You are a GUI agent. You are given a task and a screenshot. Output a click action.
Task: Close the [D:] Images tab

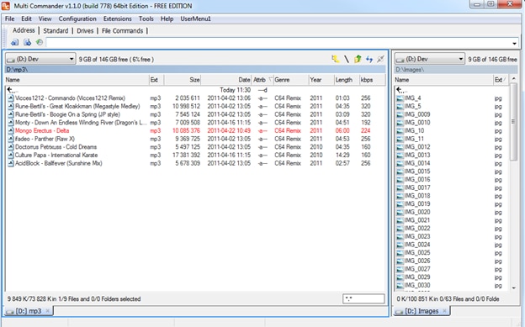click(444, 311)
